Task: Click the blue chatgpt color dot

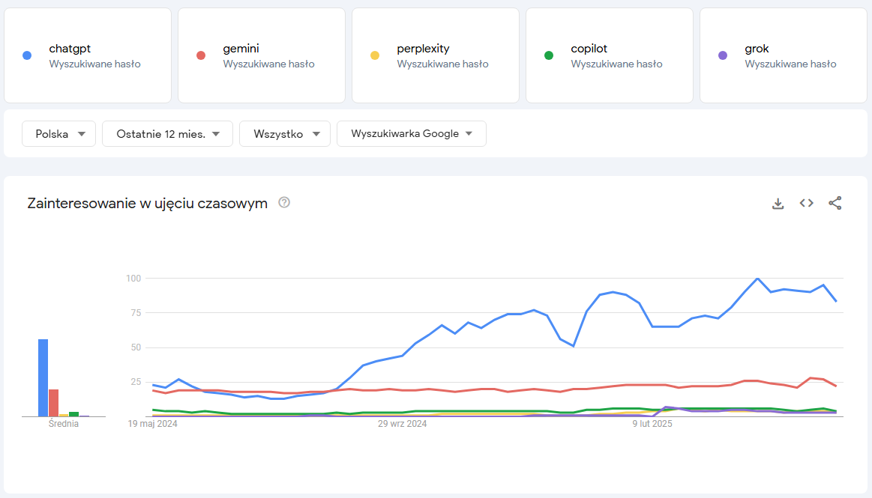Action: [x=27, y=55]
